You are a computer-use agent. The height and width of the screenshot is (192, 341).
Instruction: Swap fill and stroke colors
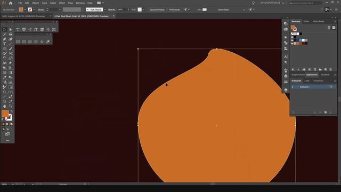click(x=11, y=111)
